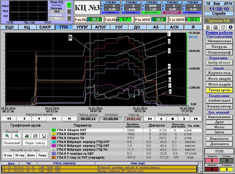Open the АСК tab
Viewport: 235px width, 174px height.
[x=174, y=27]
